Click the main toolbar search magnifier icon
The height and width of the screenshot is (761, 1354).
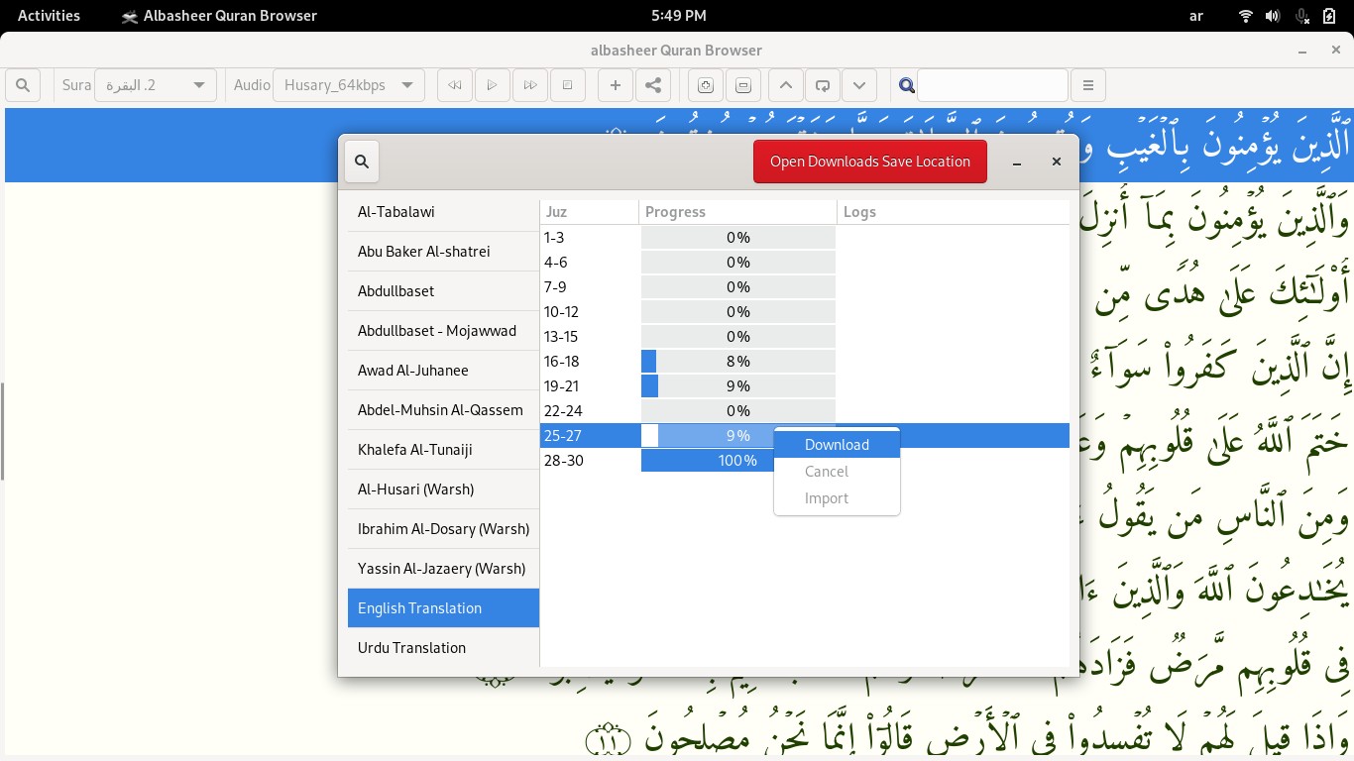(x=23, y=85)
